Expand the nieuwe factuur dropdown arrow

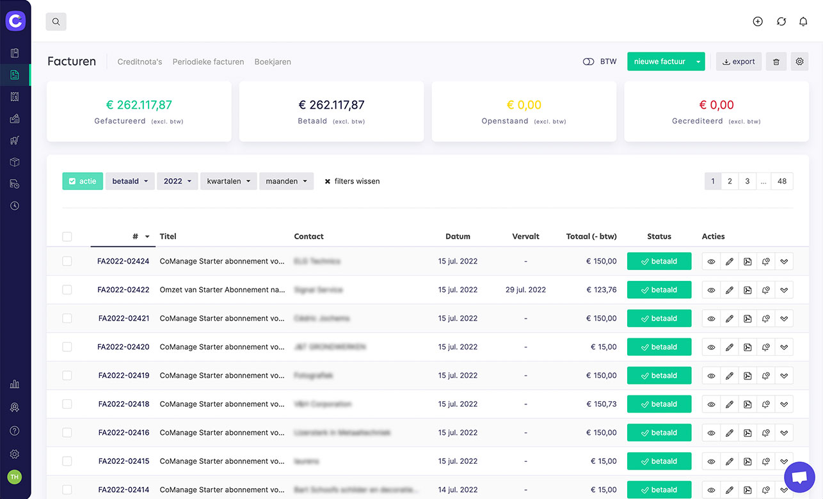[x=698, y=61]
